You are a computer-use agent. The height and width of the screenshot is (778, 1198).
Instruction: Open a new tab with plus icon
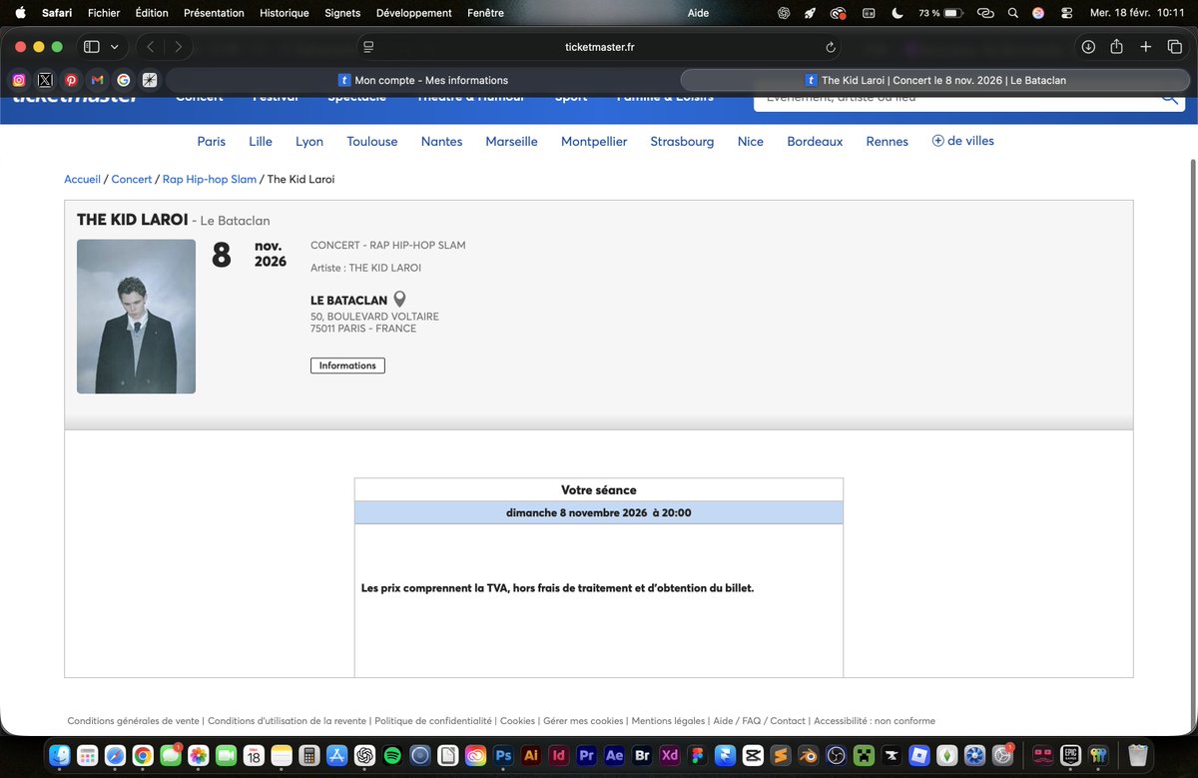tap(1146, 47)
